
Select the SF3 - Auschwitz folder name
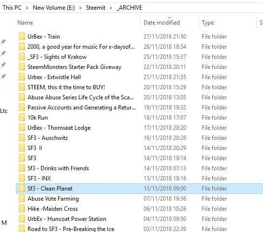pyautogui.click(x=47, y=138)
